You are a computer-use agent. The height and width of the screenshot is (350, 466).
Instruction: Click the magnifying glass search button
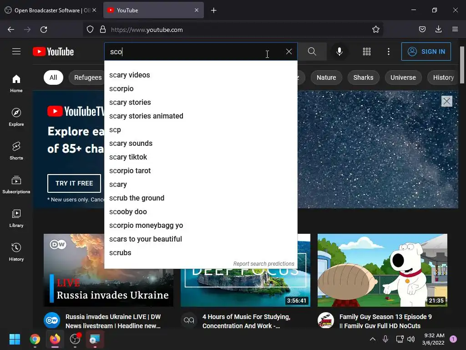[312, 51]
